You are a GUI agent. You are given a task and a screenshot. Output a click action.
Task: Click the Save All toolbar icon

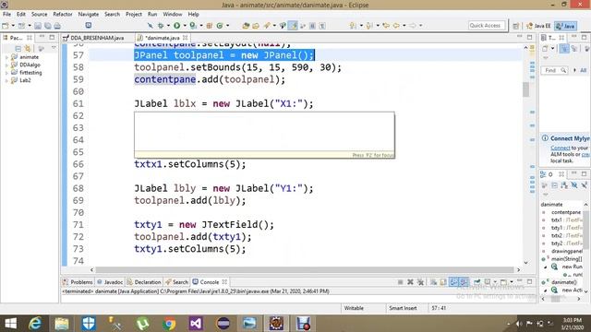click(x=47, y=26)
